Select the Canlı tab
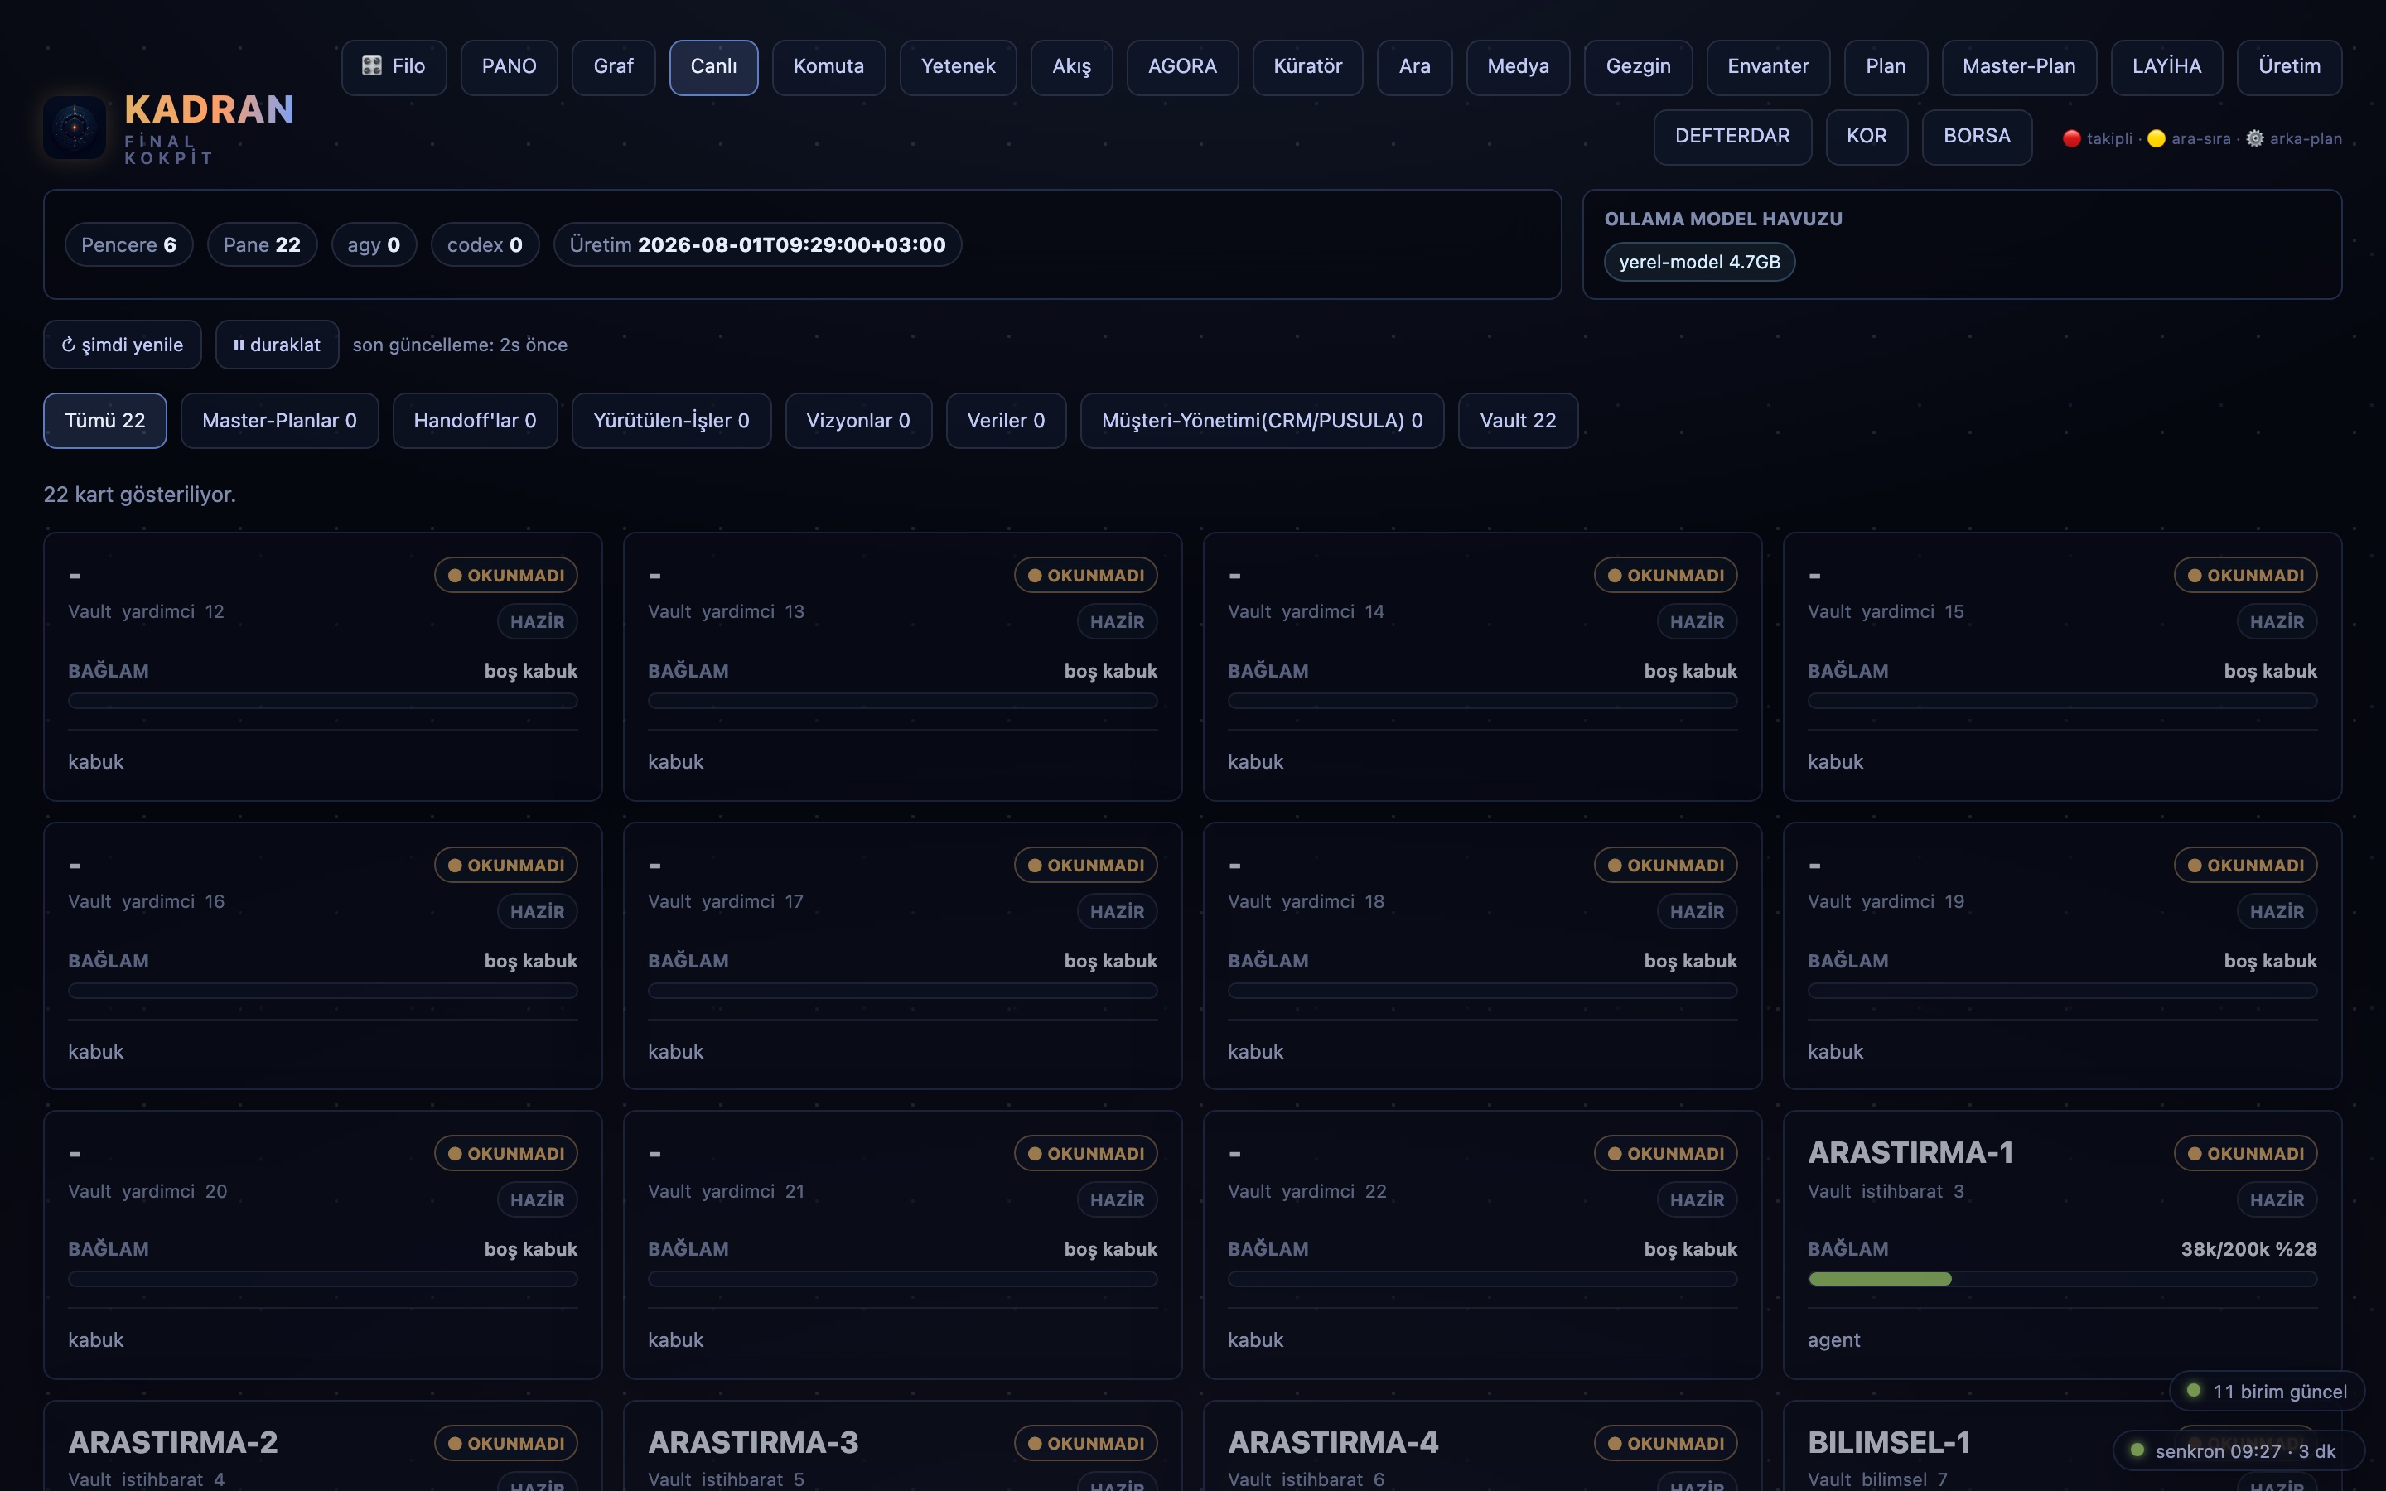This screenshot has height=1491, width=2386. click(x=714, y=67)
